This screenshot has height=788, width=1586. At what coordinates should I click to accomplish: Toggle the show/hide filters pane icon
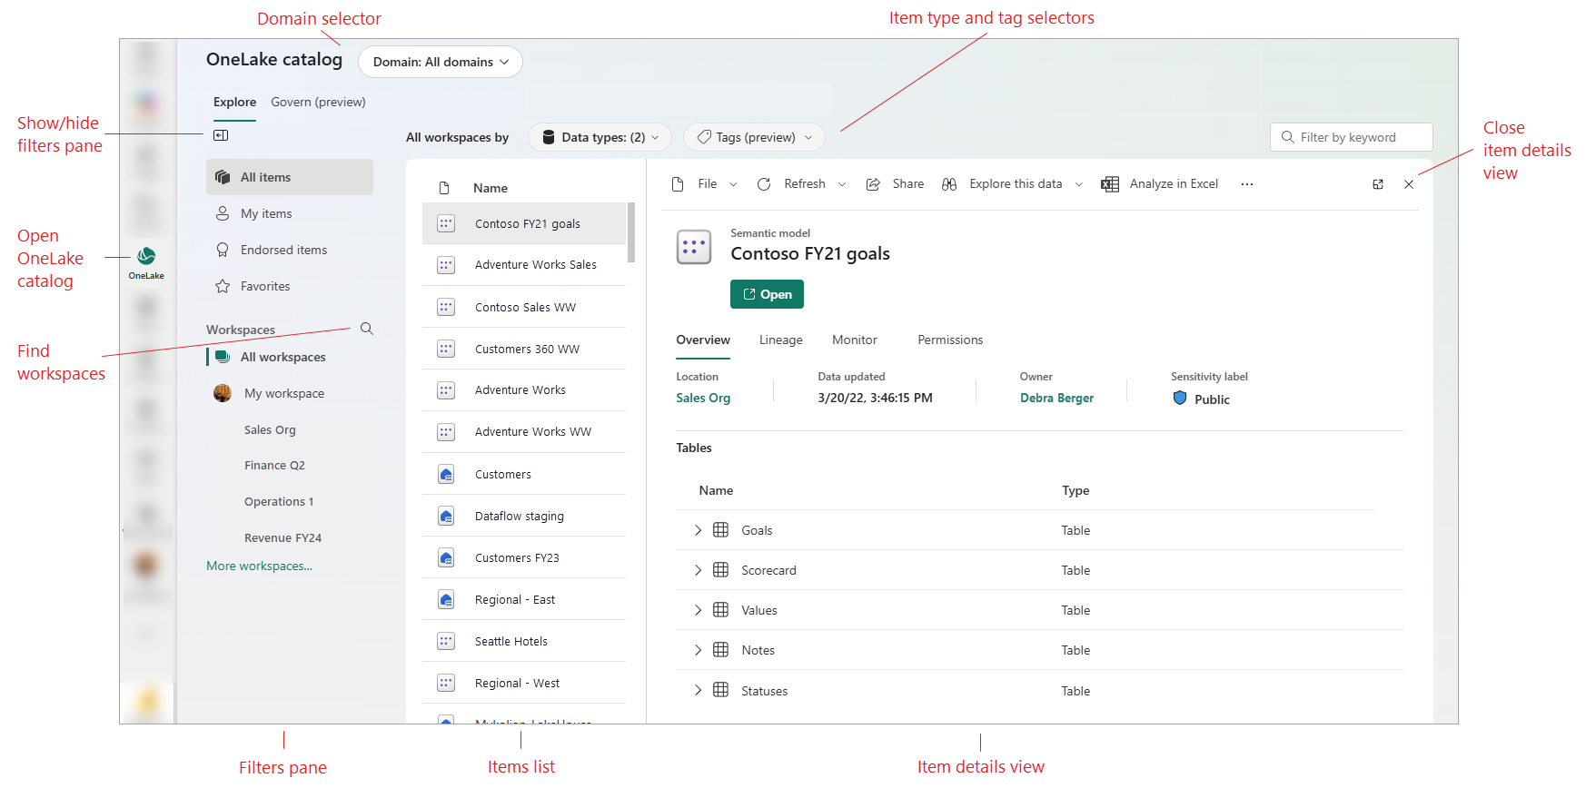tap(221, 135)
